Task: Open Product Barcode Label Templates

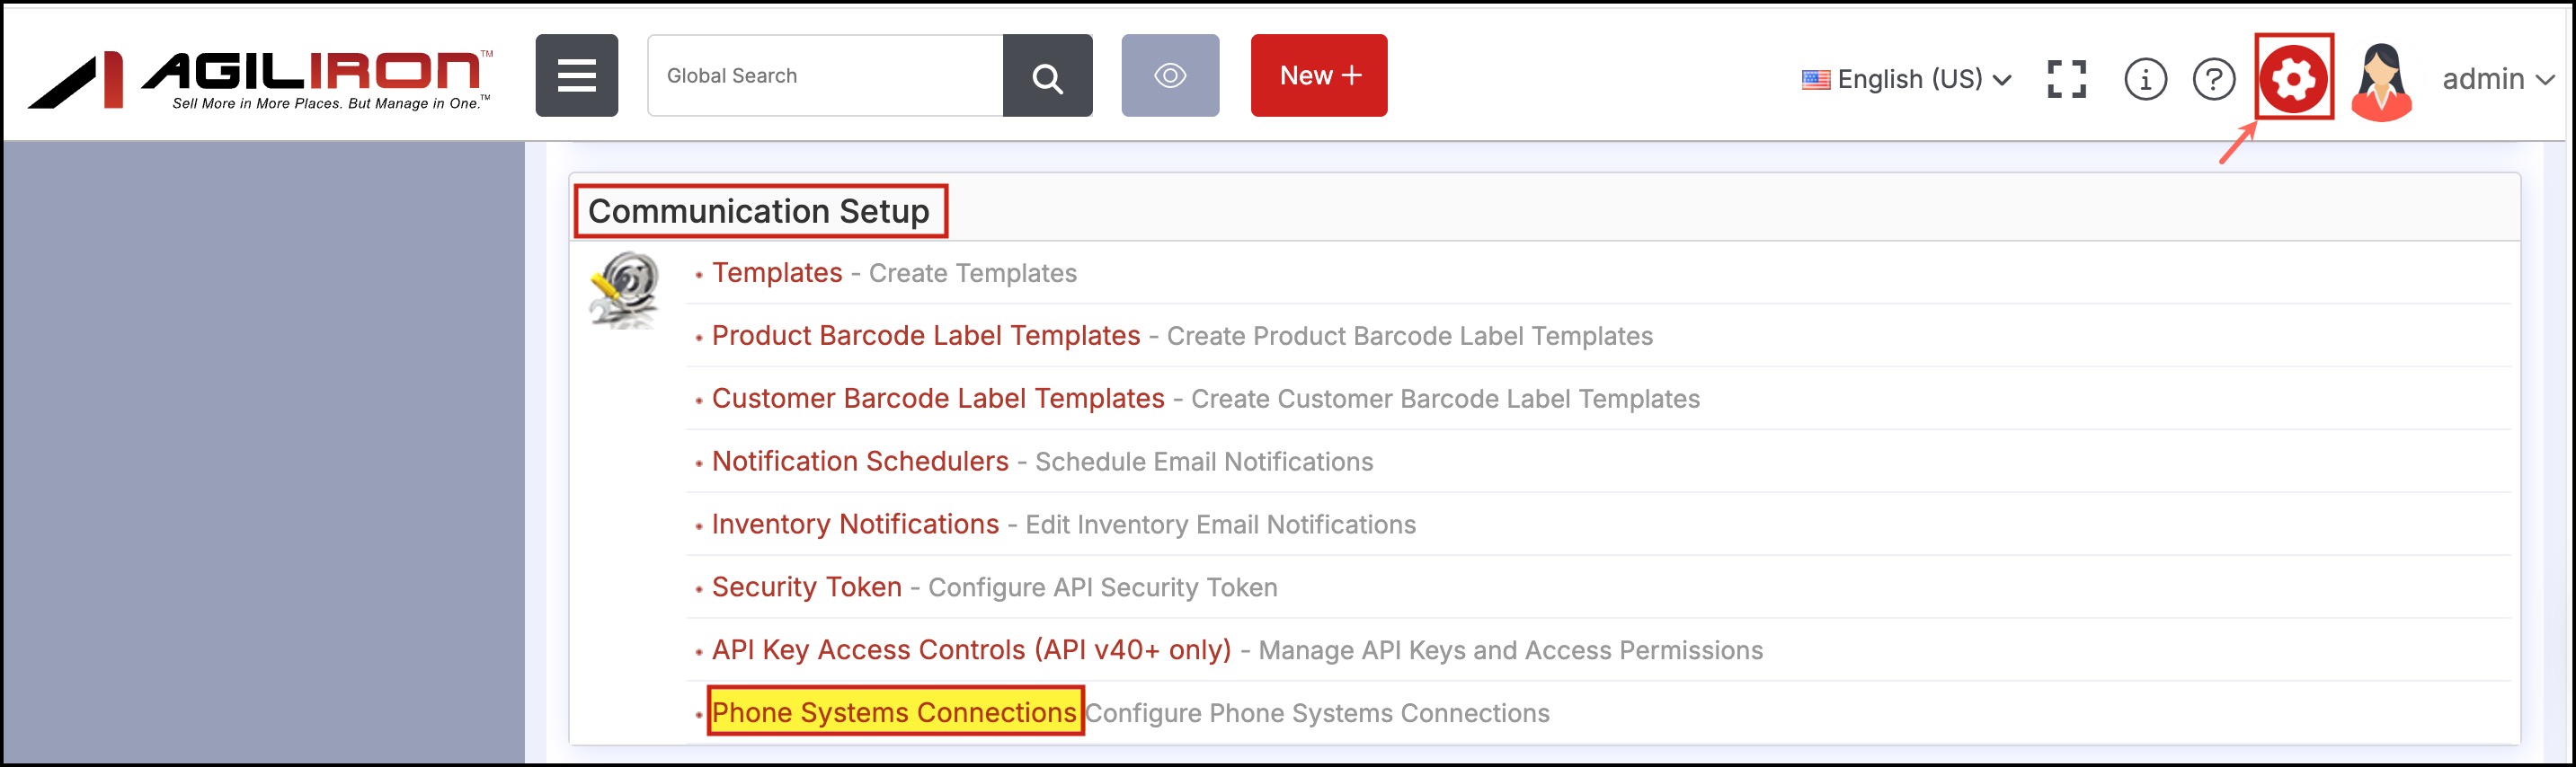Action: tap(926, 336)
